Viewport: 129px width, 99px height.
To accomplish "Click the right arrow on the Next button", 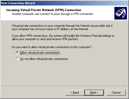I will point(97,93).
